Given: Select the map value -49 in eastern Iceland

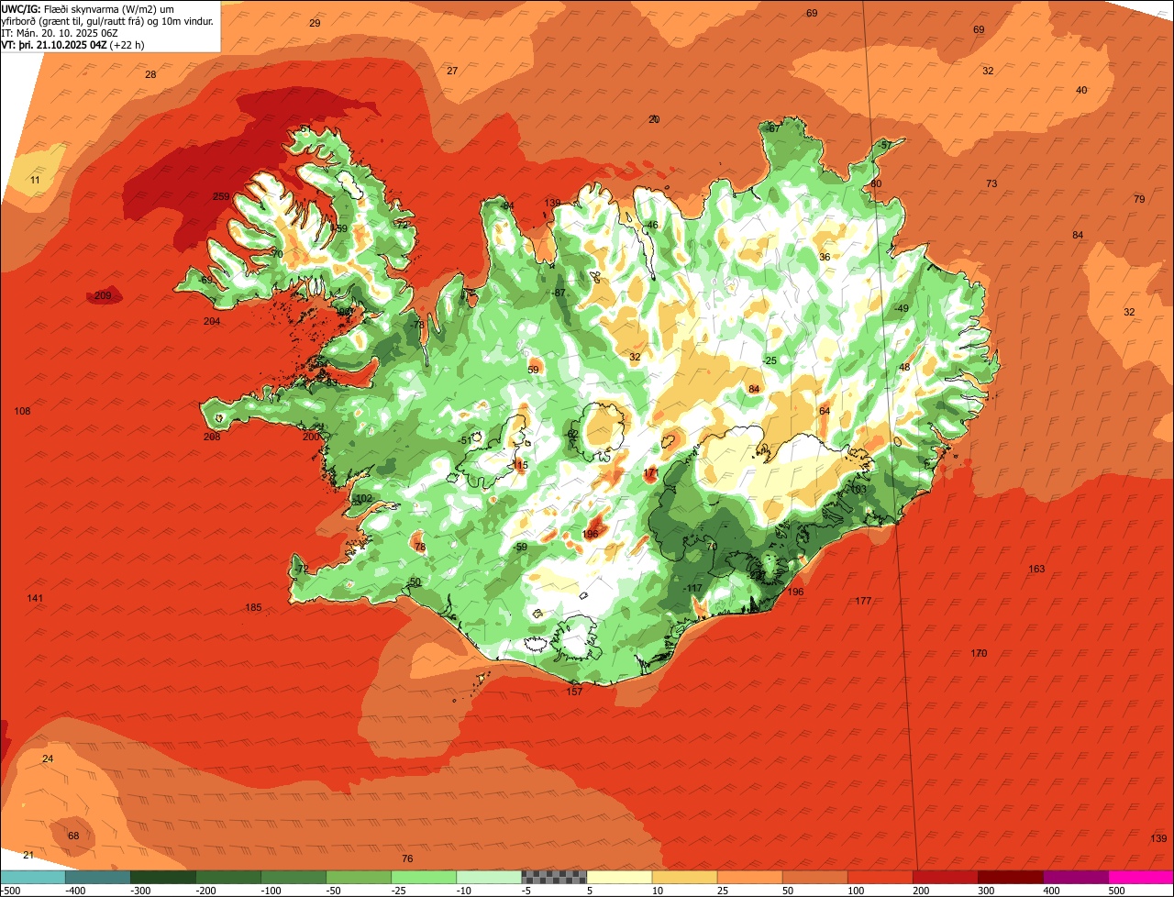Looking at the screenshot, I should tap(901, 308).
